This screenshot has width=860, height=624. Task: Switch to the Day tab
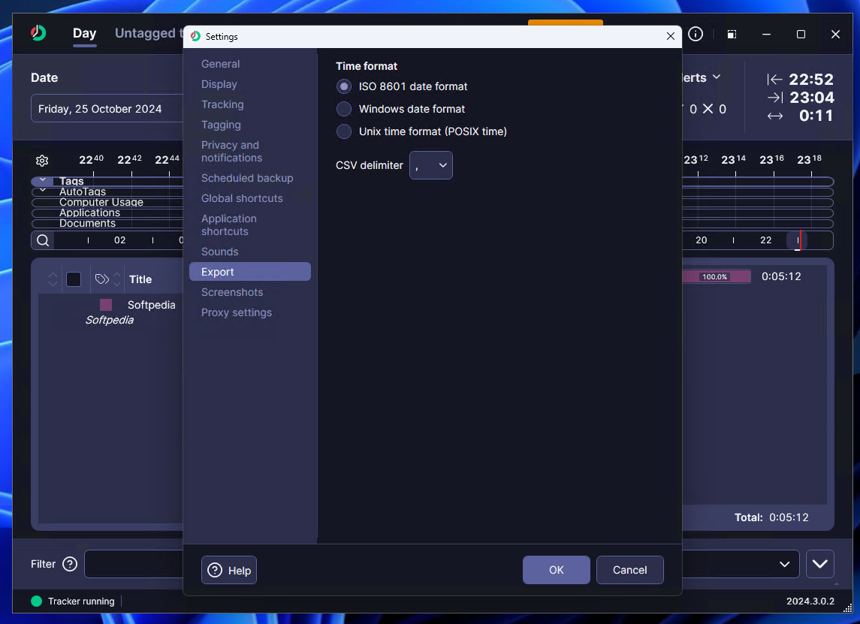[x=84, y=33]
